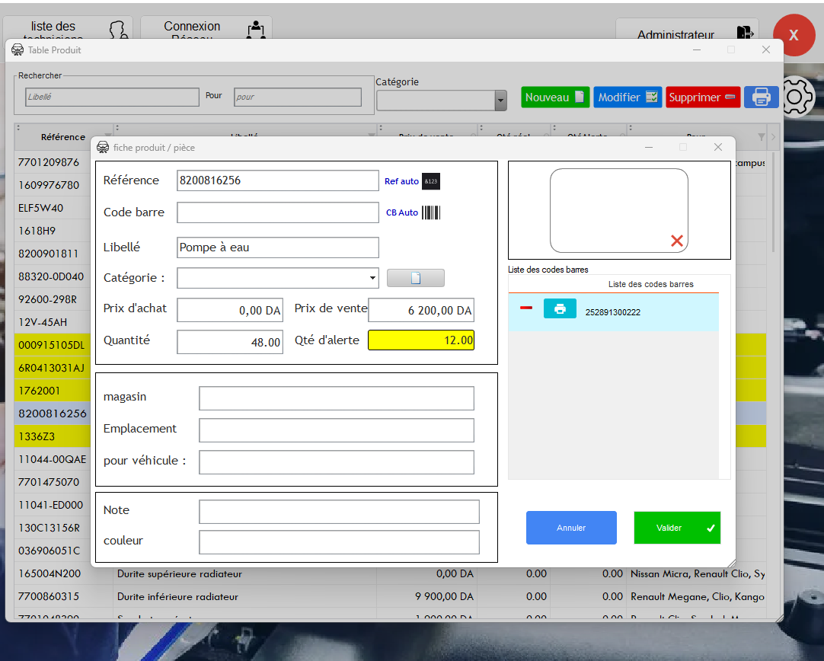Click the Code barre input field
This screenshot has width=824, height=661.
pos(277,212)
